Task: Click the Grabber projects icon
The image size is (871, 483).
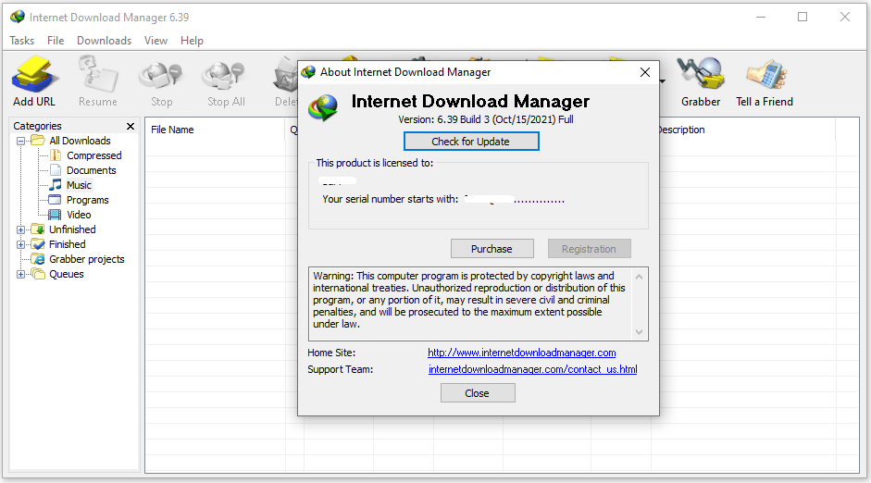Action: point(38,259)
